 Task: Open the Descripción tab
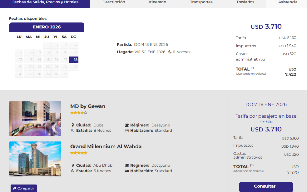(113, 2)
